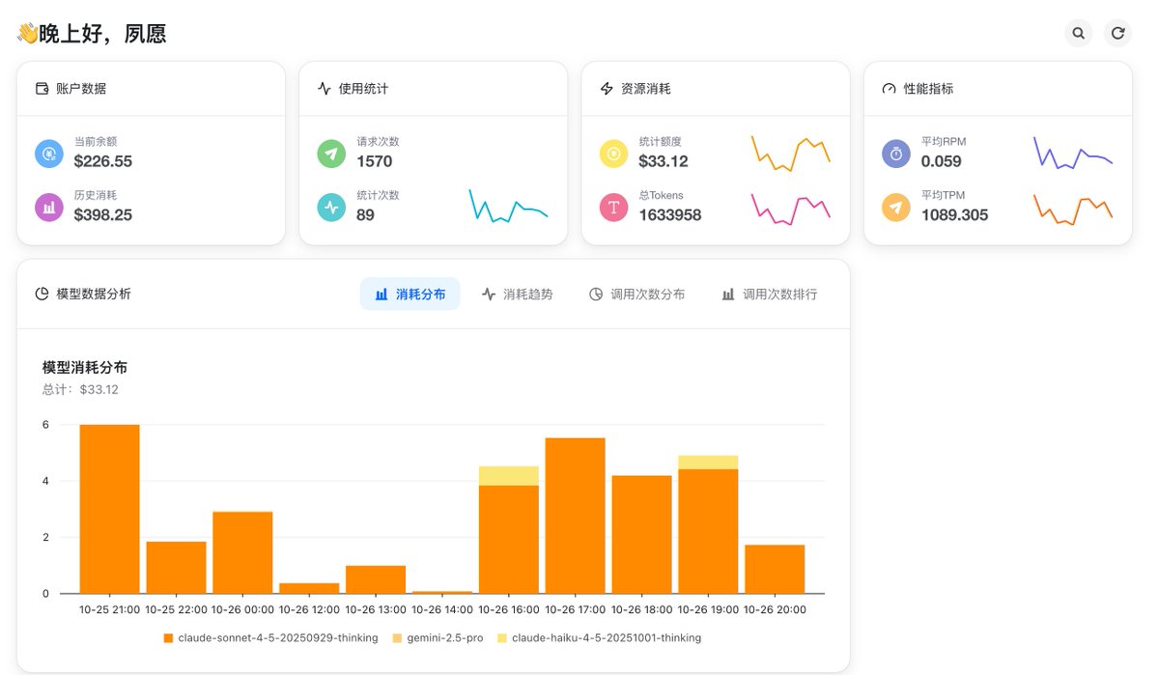The height and width of the screenshot is (675, 1159).
Task: Toggle claude-sonnet-4-5-20250929-thinking legend entry
Action: [x=270, y=638]
